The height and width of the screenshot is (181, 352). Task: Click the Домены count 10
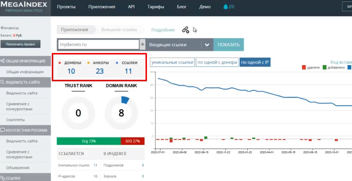[x=71, y=71]
